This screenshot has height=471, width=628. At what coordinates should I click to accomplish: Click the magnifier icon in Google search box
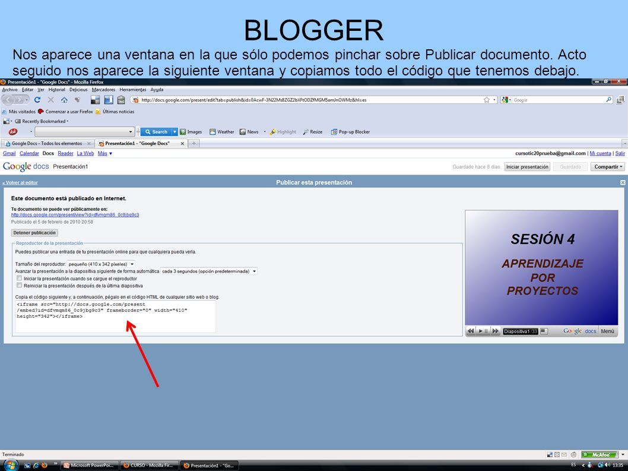pyautogui.click(x=609, y=100)
